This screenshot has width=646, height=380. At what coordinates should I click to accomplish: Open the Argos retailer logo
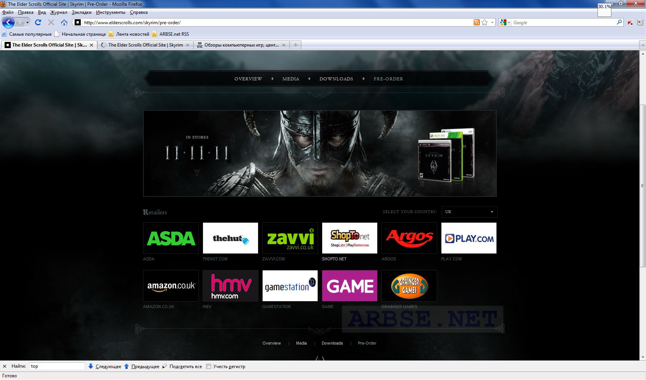click(409, 238)
